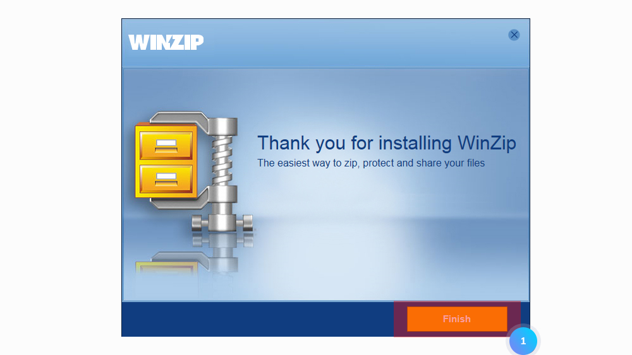Click the word WinZip in the heading

click(487, 143)
